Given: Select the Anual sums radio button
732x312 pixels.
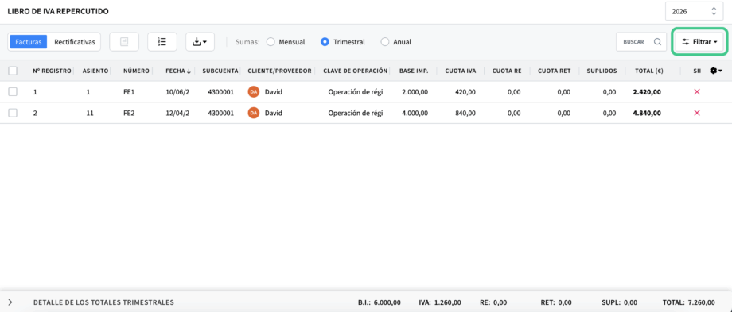Looking at the screenshot, I should pos(384,42).
